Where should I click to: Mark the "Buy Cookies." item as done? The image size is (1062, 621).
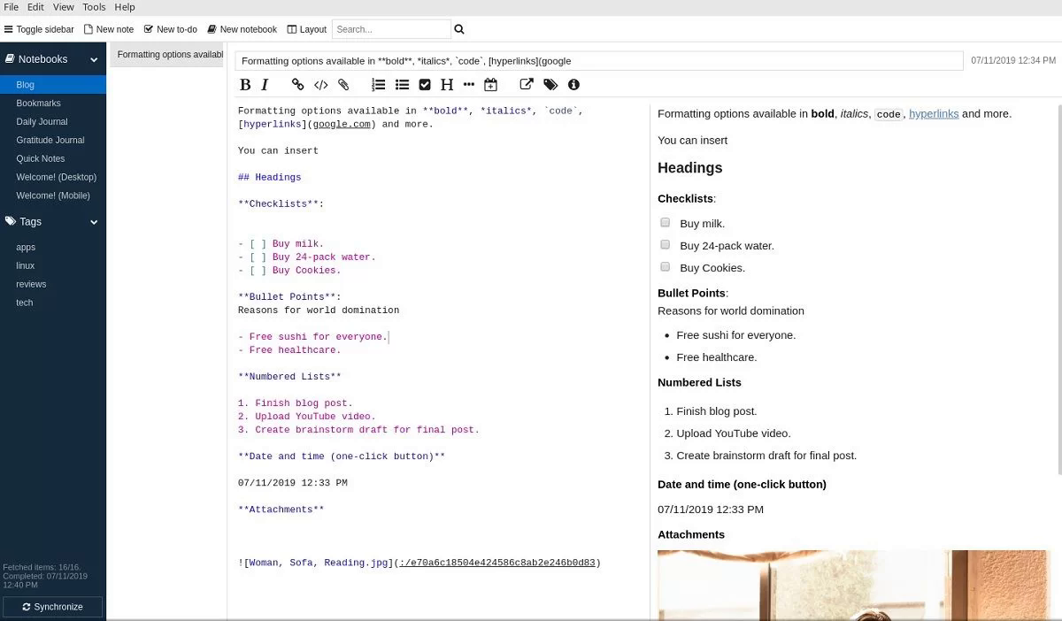665,266
